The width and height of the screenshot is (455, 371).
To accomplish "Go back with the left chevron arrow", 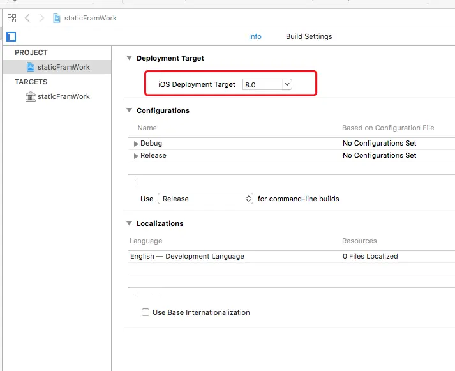I will point(27,18).
